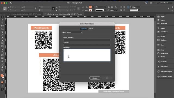Viewport: 174px width, 98px height.
Task: Select the Note tool
Action: pos(2,61)
